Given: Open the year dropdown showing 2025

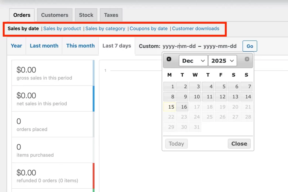Looking at the screenshot, I should [222, 61].
